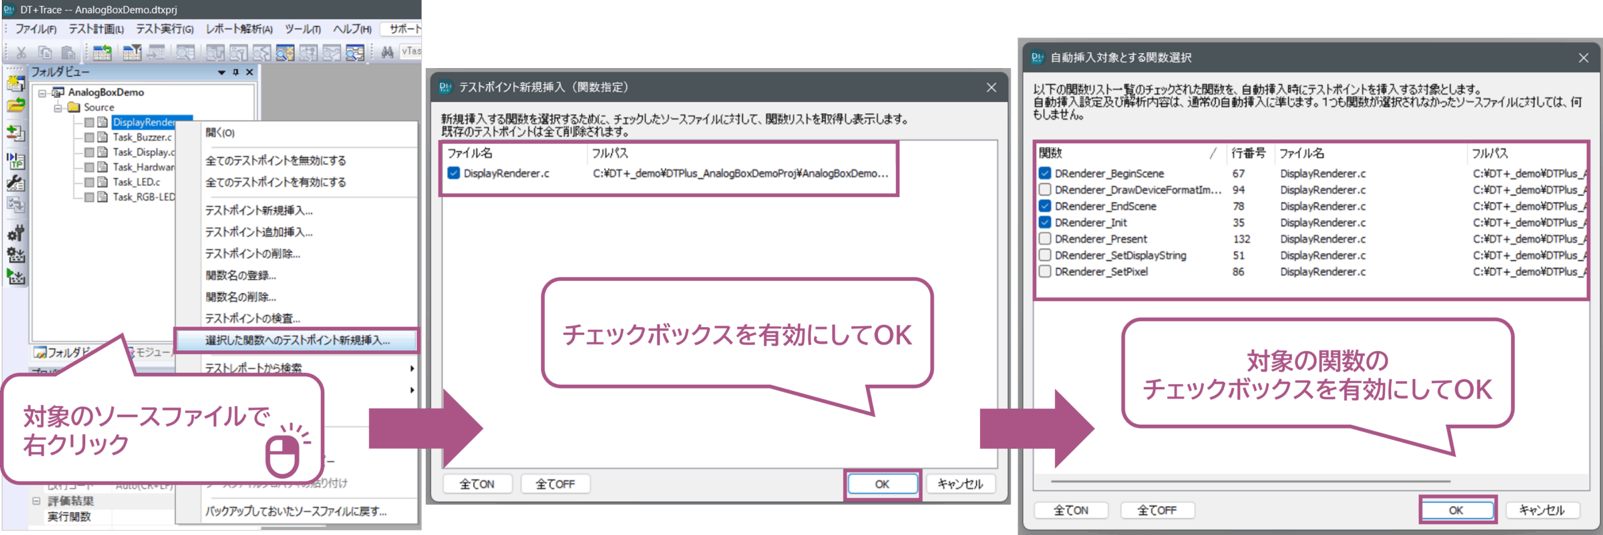The width and height of the screenshot is (1603, 535).
Task: Click the new project icon with yellow star
Action: click(x=15, y=83)
